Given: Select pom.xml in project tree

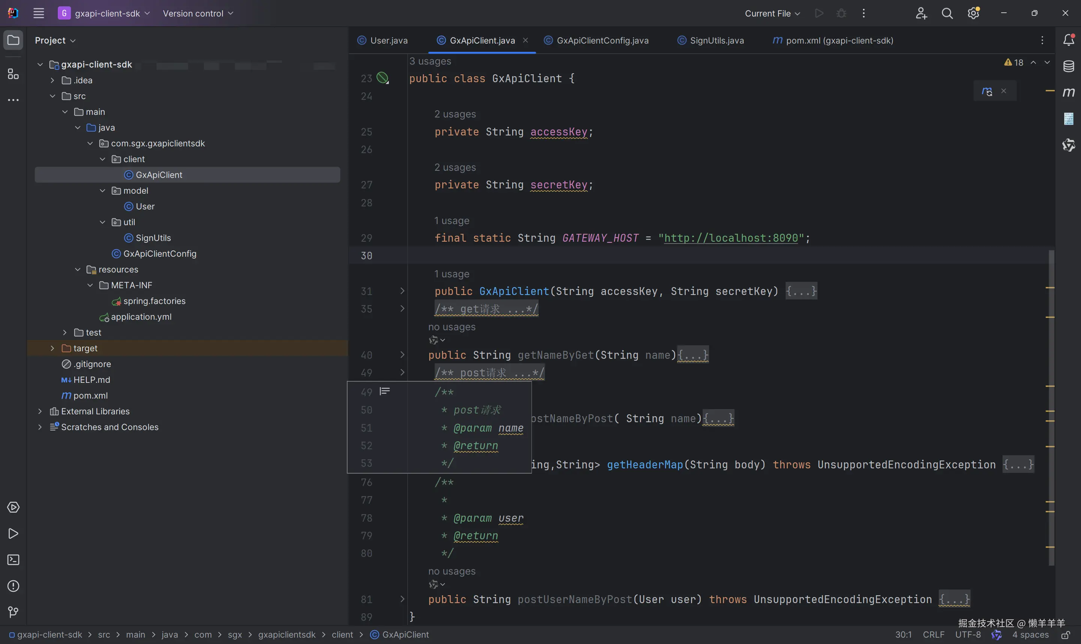Looking at the screenshot, I should (90, 395).
